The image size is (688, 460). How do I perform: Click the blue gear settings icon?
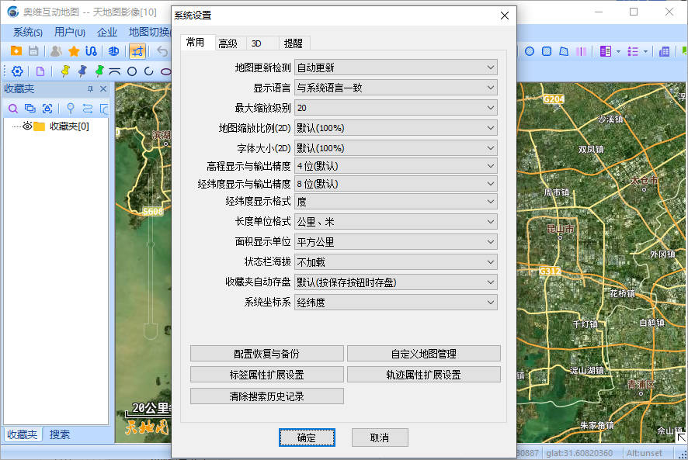[x=17, y=71]
